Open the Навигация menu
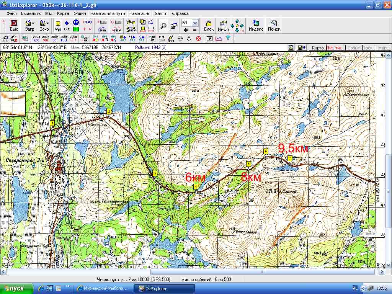Viewport: 392px width, 294px height. click(140, 13)
